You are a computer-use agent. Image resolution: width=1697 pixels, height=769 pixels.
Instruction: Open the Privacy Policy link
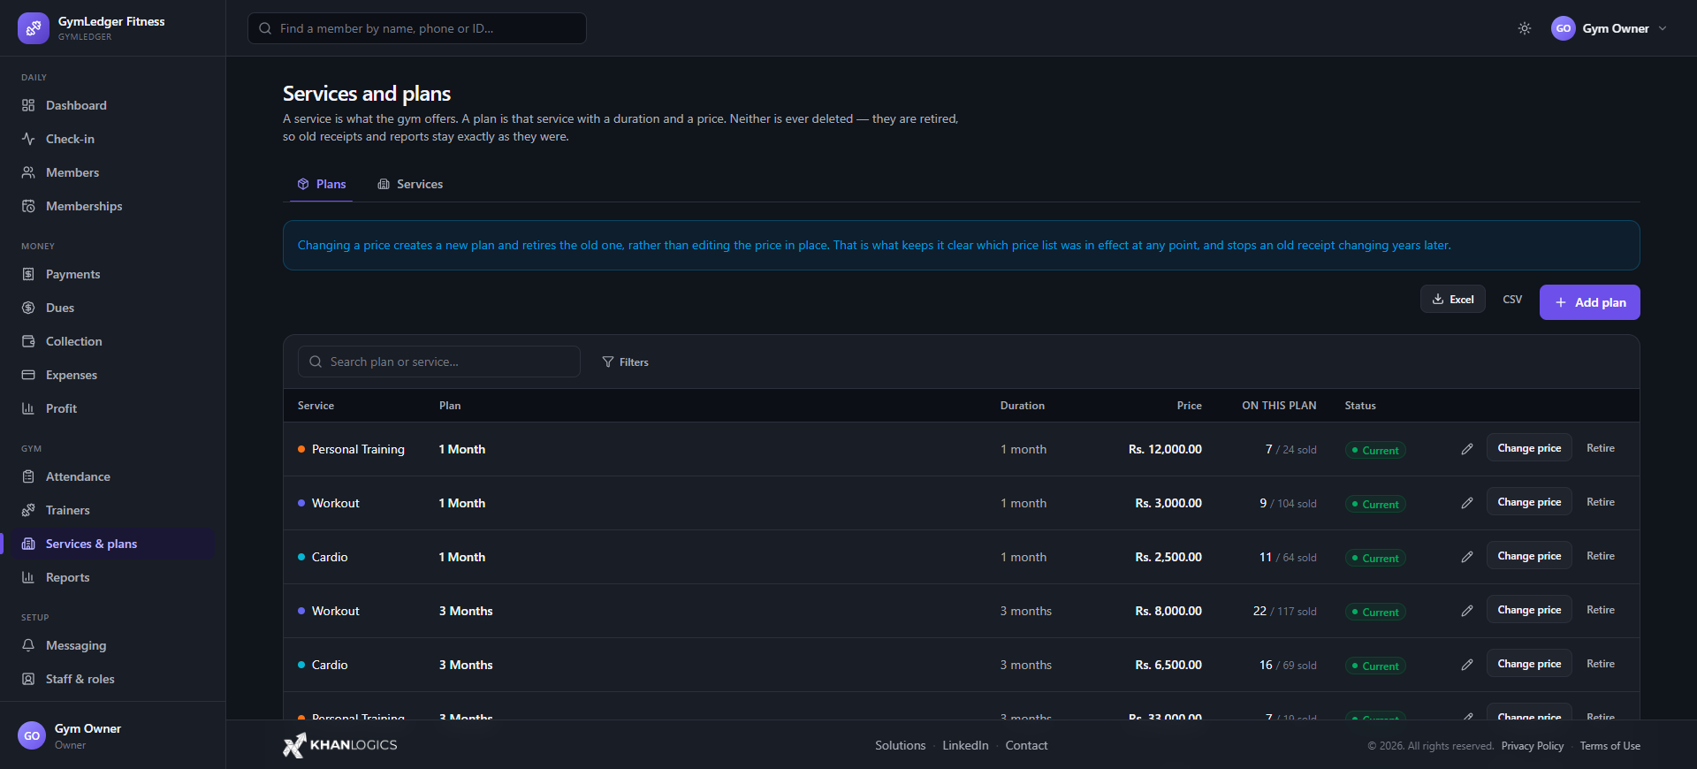(x=1533, y=746)
